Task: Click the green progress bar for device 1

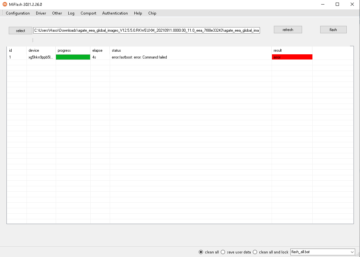Action: pyautogui.click(x=73, y=57)
